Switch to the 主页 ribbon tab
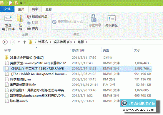 click(21, 9)
